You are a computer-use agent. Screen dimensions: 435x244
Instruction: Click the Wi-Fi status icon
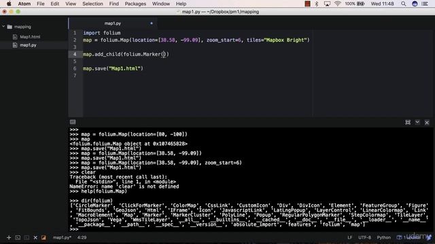[x=337, y=3]
